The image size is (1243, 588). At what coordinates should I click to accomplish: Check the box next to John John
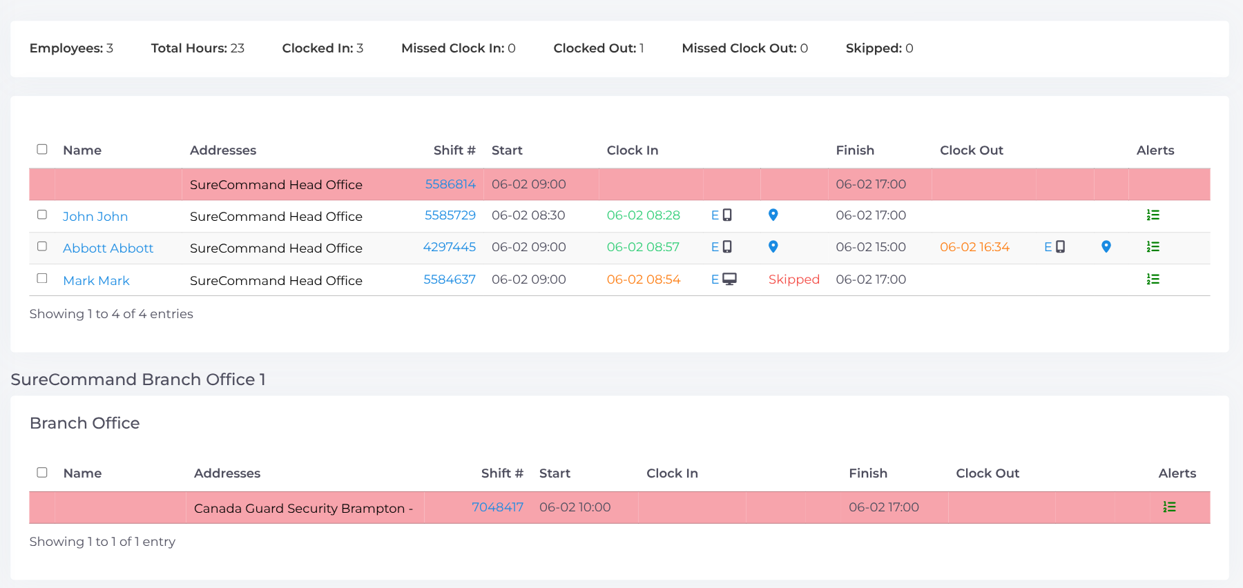[42, 215]
